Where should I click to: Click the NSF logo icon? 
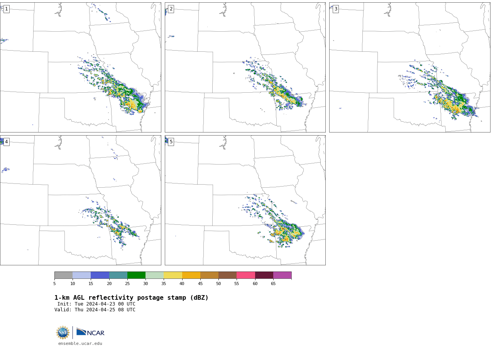click(x=63, y=333)
